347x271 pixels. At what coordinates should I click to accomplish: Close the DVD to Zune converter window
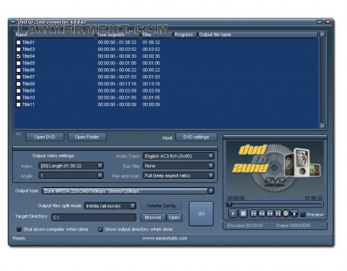pos(328,22)
